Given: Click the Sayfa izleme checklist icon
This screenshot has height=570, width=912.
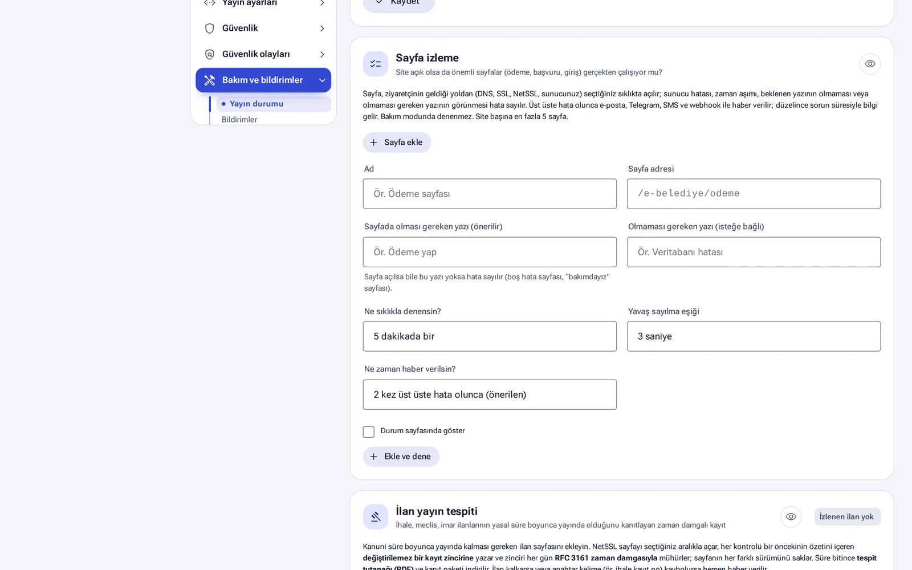Looking at the screenshot, I should 376,64.
